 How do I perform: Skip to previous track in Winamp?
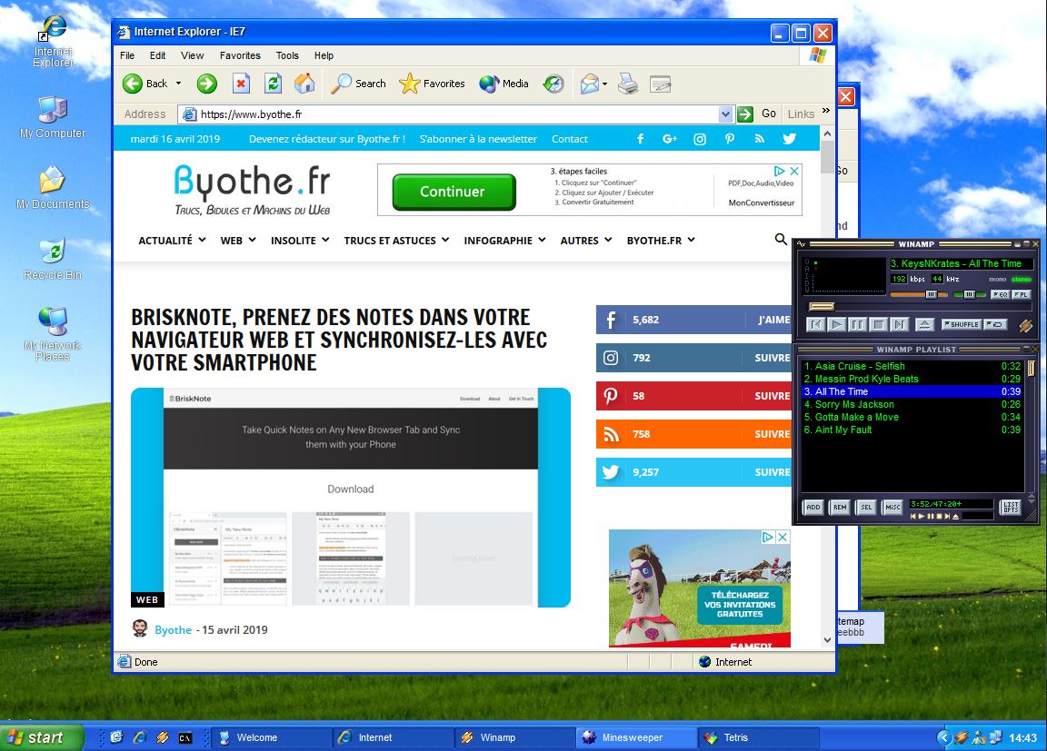point(814,325)
